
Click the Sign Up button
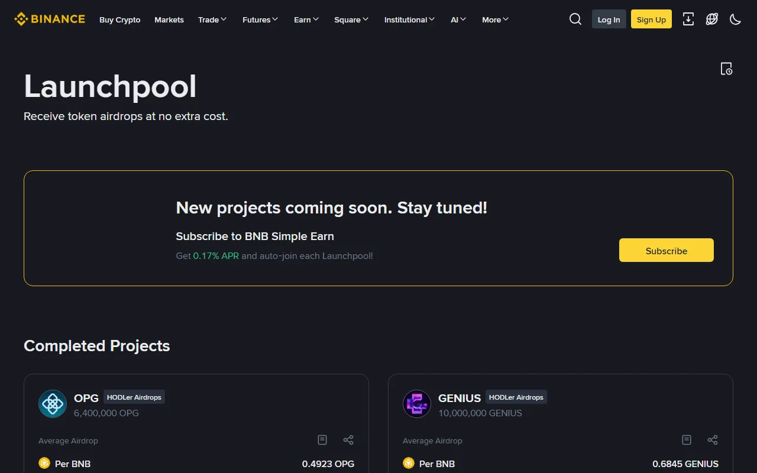pyautogui.click(x=651, y=20)
